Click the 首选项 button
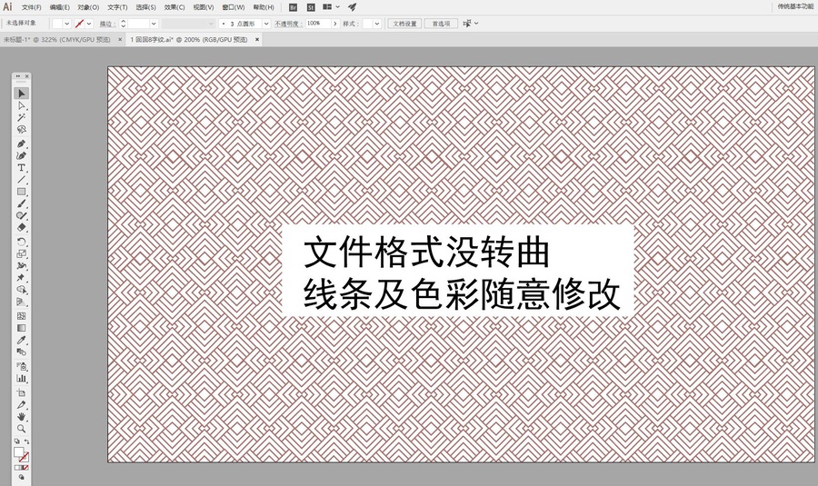818x486 pixels. click(441, 24)
